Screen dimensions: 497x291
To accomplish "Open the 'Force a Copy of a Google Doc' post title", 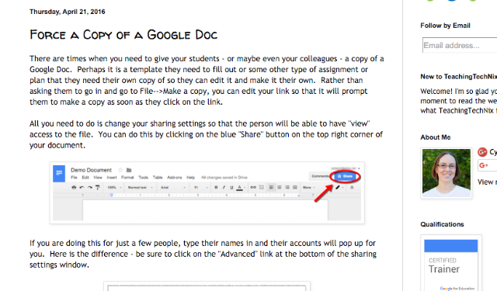I will 123,35.
